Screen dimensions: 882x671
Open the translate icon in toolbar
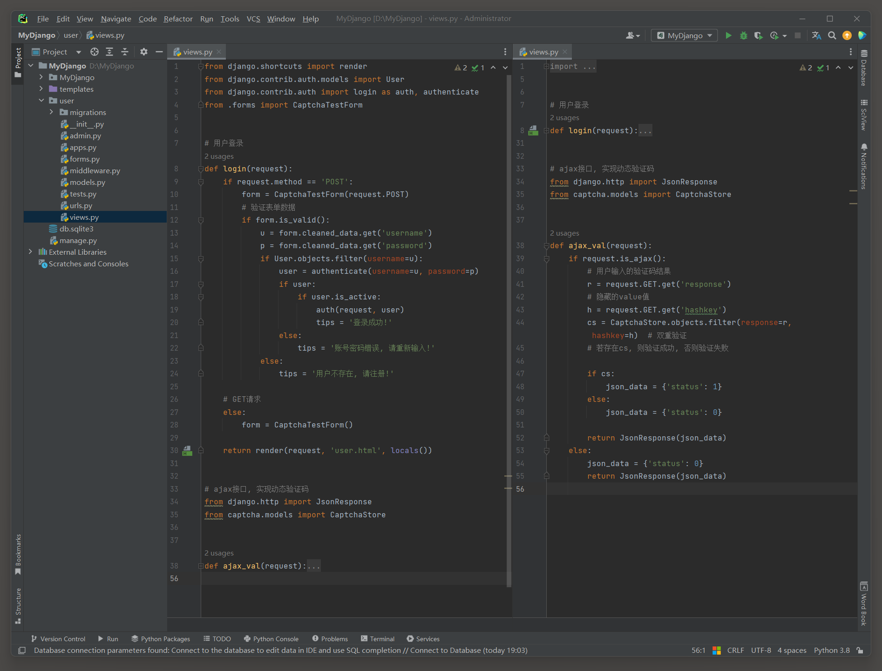(816, 35)
